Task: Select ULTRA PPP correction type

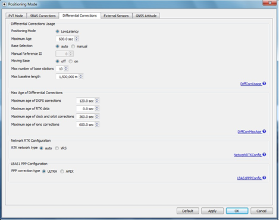Action: point(44,172)
